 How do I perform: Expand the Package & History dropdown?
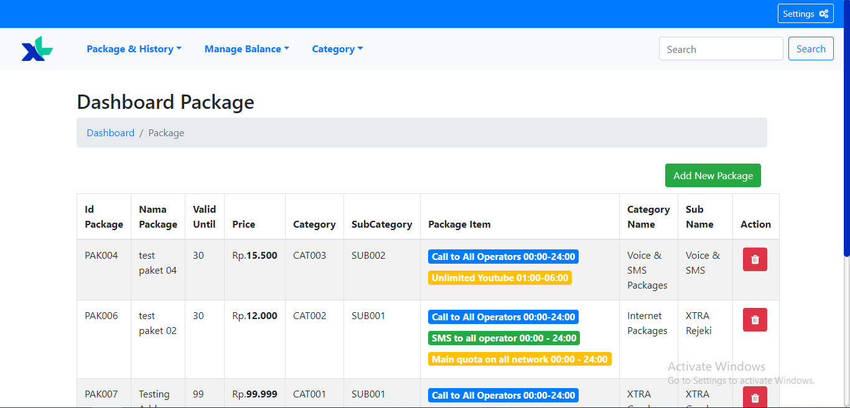(x=134, y=49)
